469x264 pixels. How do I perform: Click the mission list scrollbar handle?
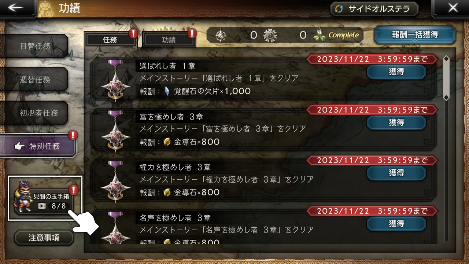coord(446,78)
